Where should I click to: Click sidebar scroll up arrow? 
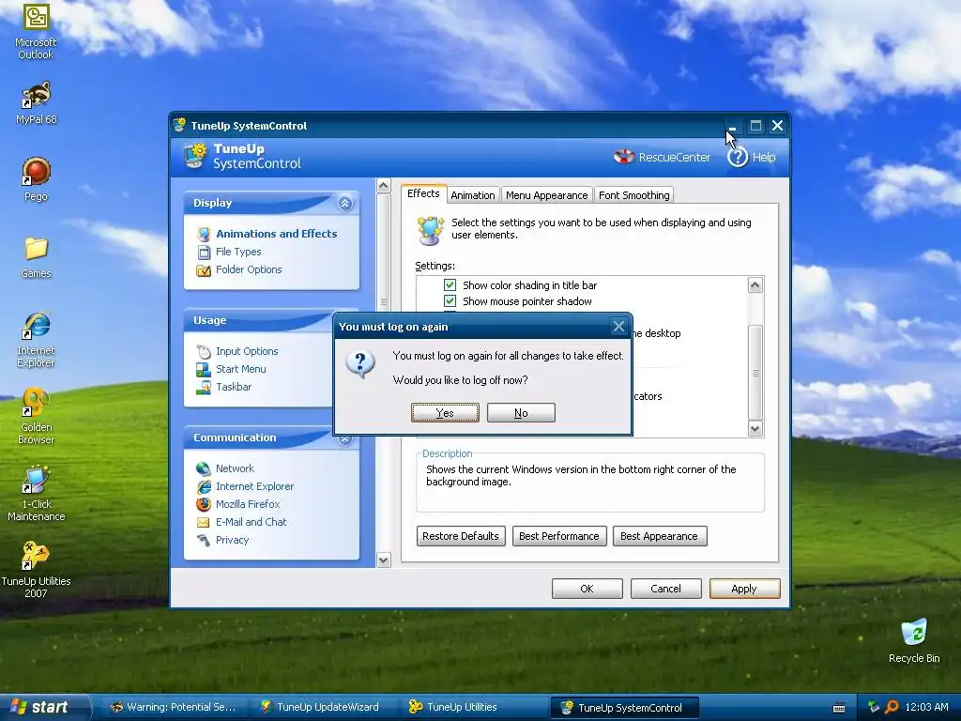[384, 186]
